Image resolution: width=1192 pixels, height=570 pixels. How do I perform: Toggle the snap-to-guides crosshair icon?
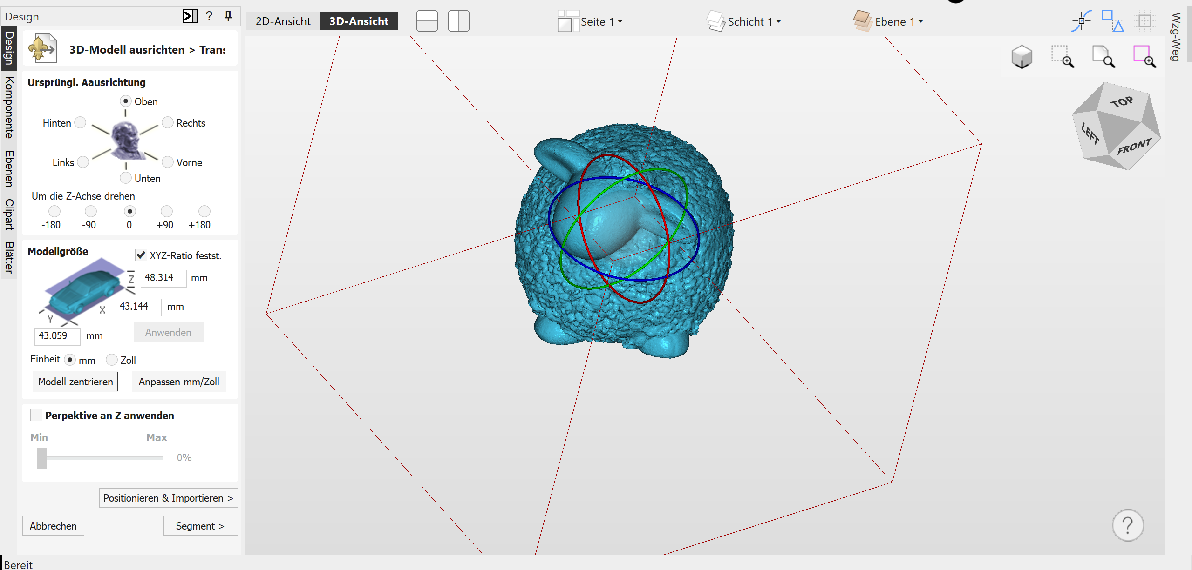1082,21
